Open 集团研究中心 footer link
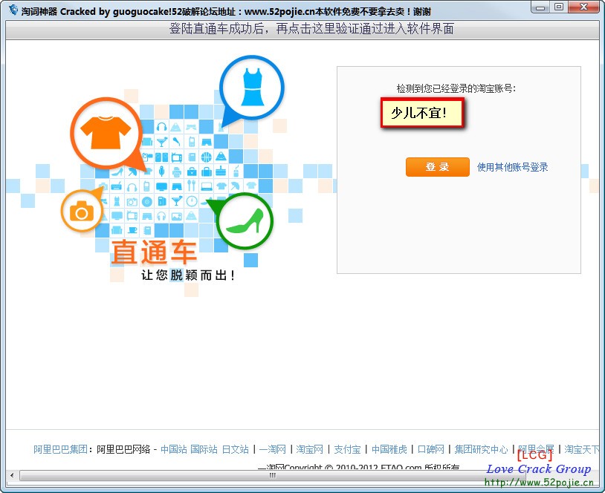605x493 pixels. (x=481, y=449)
